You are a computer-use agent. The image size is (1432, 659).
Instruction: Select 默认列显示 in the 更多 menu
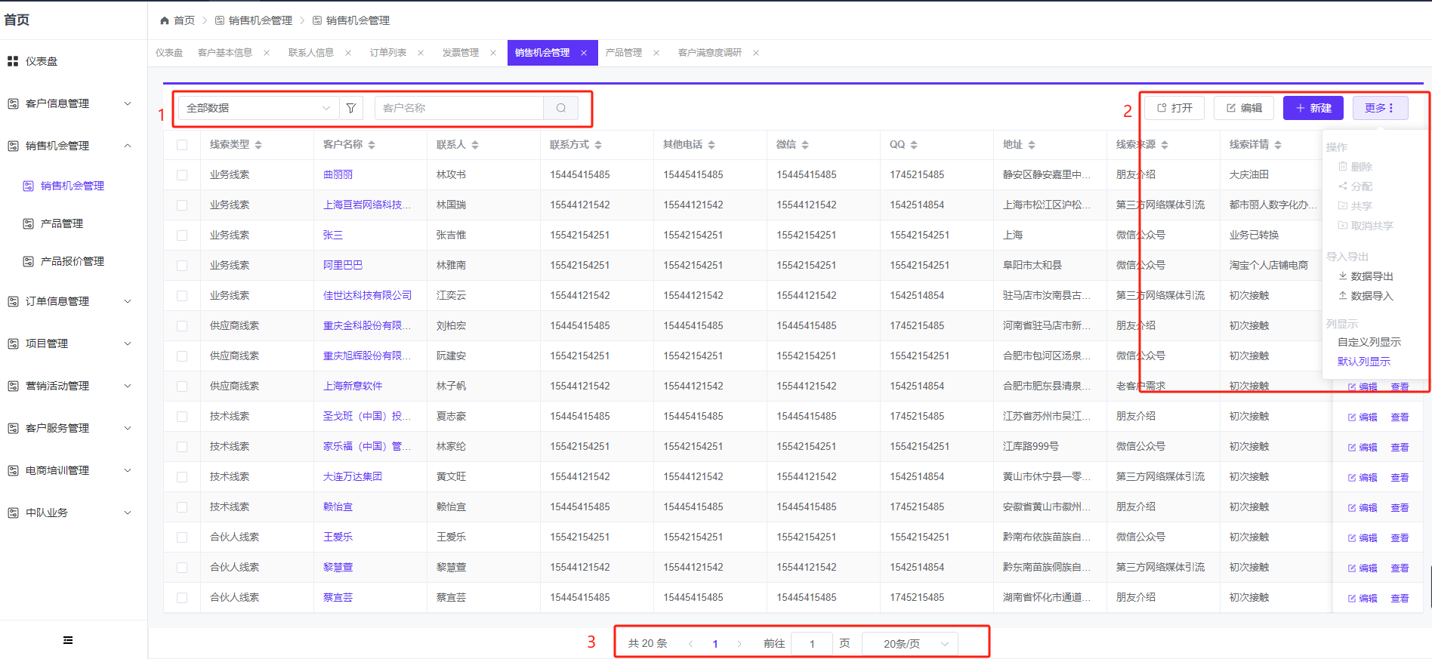(x=1364, y=362)
